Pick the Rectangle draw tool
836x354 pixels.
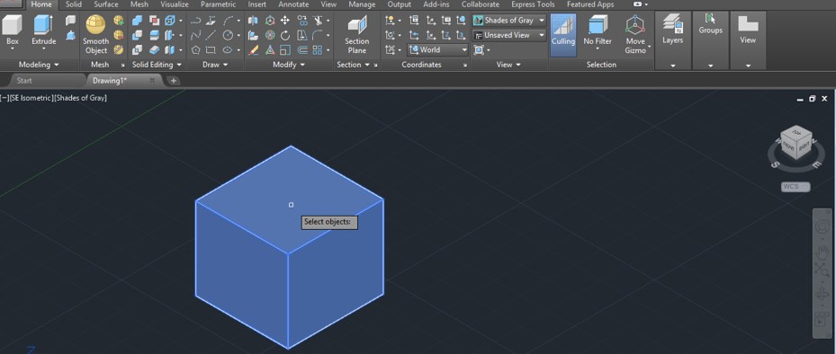pyautogui.click(x=211, y=50)
